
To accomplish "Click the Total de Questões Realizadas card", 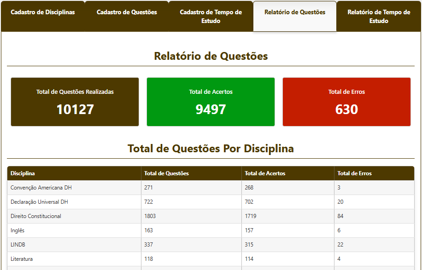I will pos(75,102).
